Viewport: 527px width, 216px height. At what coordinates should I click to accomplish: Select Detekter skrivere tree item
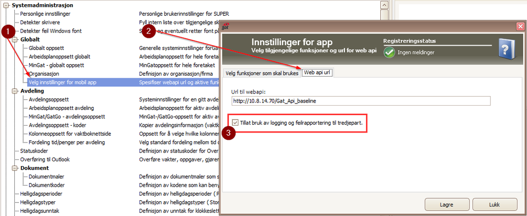[x=40, y=23]
